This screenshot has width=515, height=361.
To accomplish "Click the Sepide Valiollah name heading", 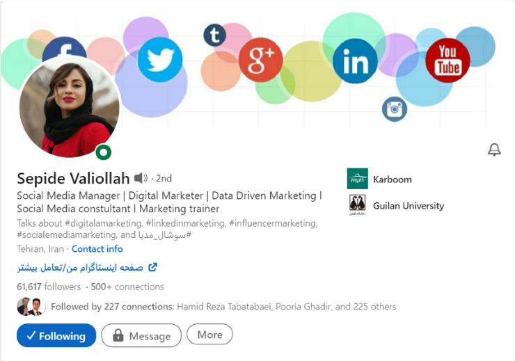I will (x=73, y=178).
